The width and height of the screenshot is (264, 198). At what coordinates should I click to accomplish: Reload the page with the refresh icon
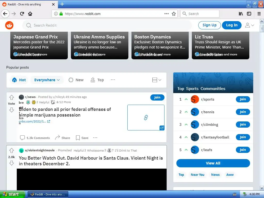pos(22,14)
